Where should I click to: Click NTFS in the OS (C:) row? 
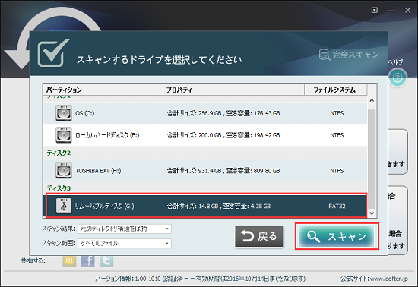[337, 113]
